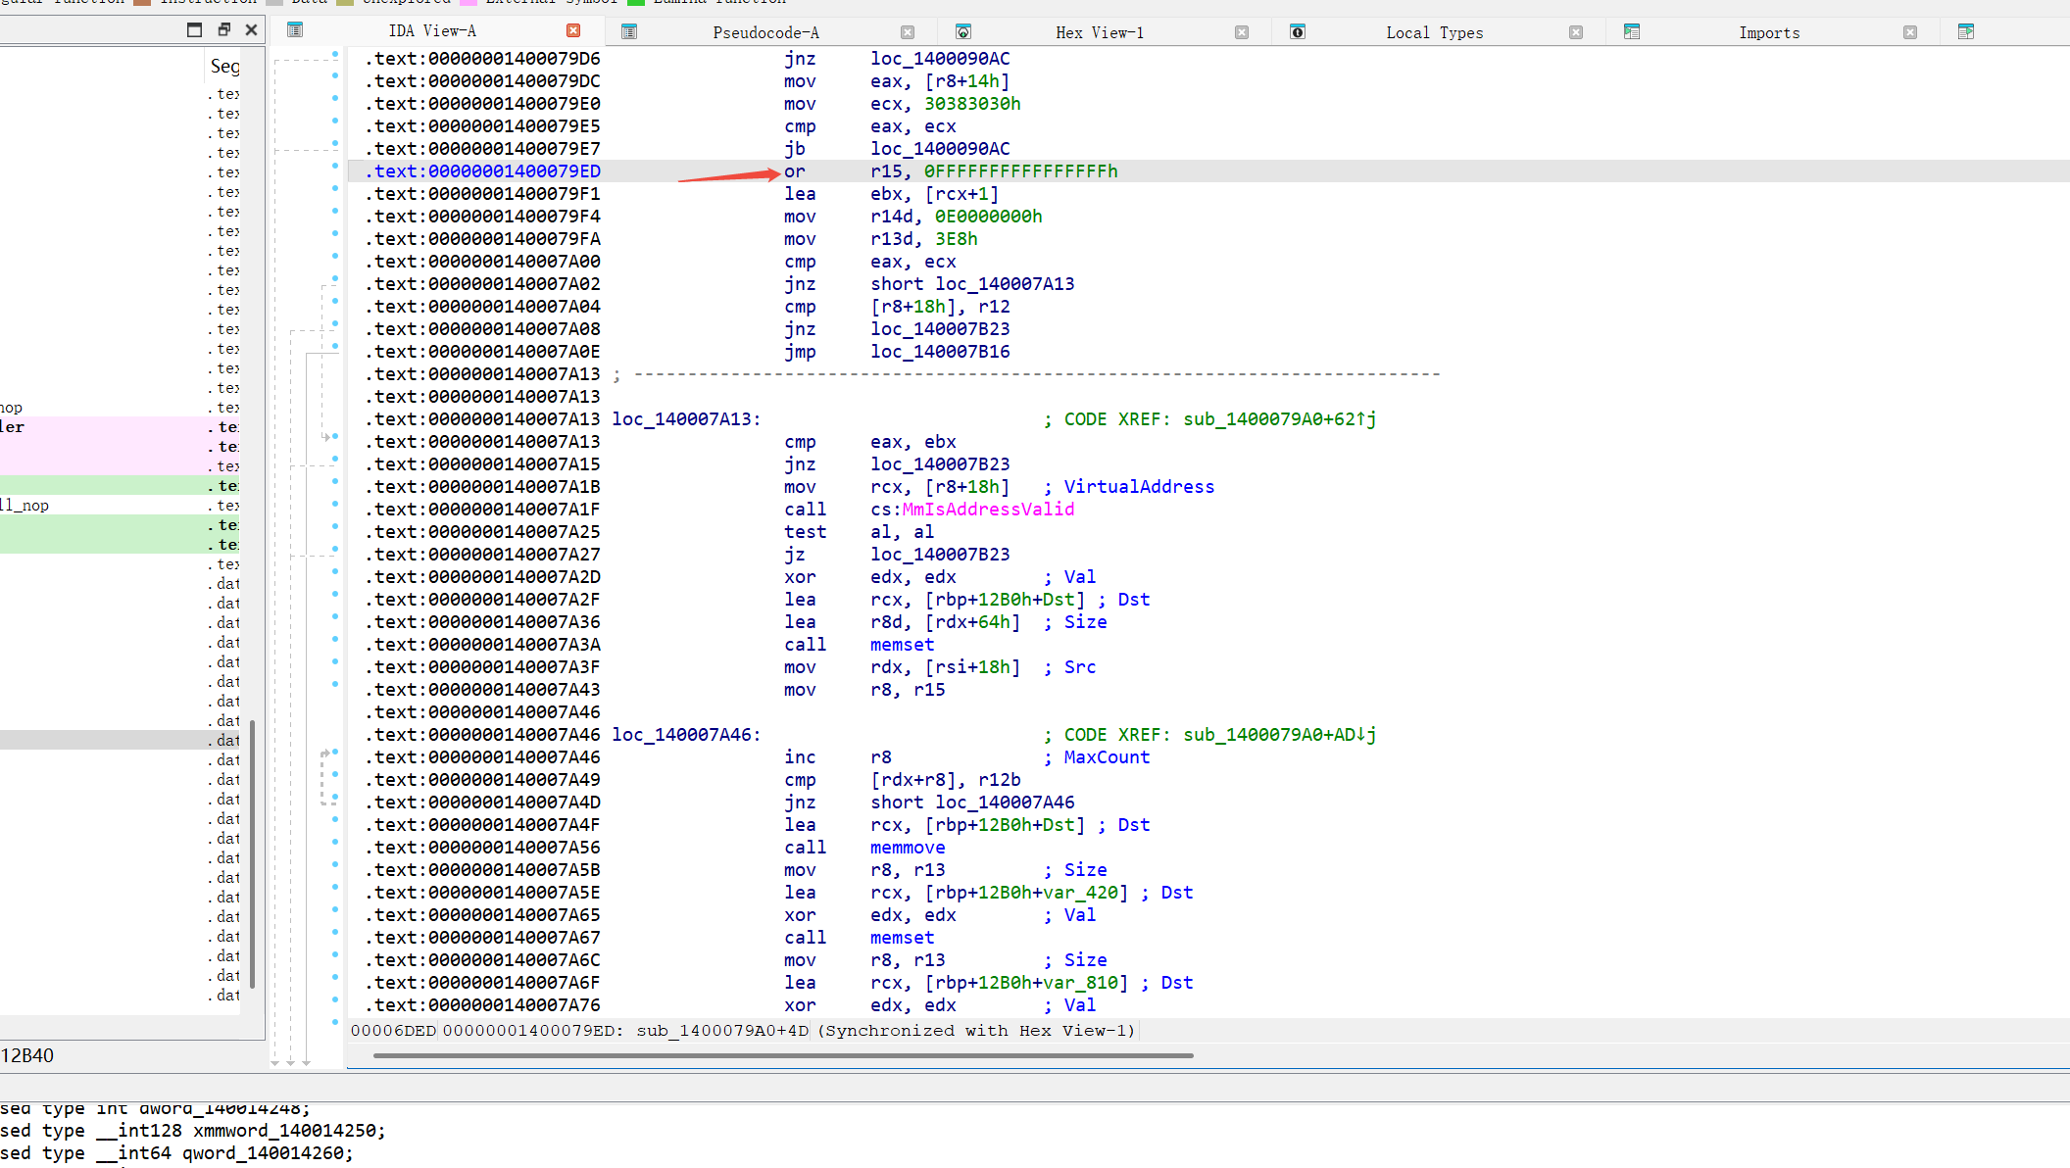This screenshot has width=2070, height=1168.
Task: Switch to the Hex View-1 tab
Action: point(1100,32)
